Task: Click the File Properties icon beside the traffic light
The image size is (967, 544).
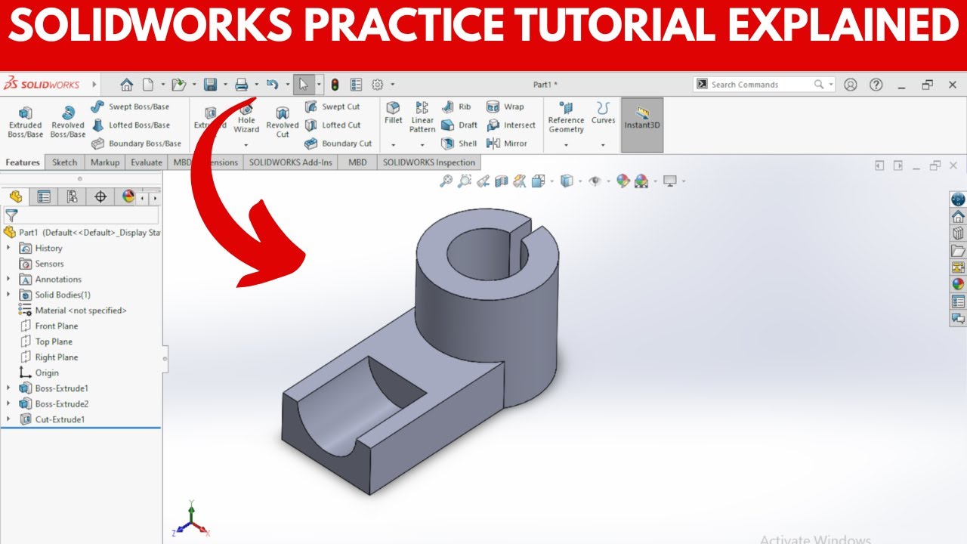Action: click(357, 85)
